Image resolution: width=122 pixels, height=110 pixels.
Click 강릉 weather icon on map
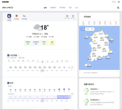(x=106, y=35)
